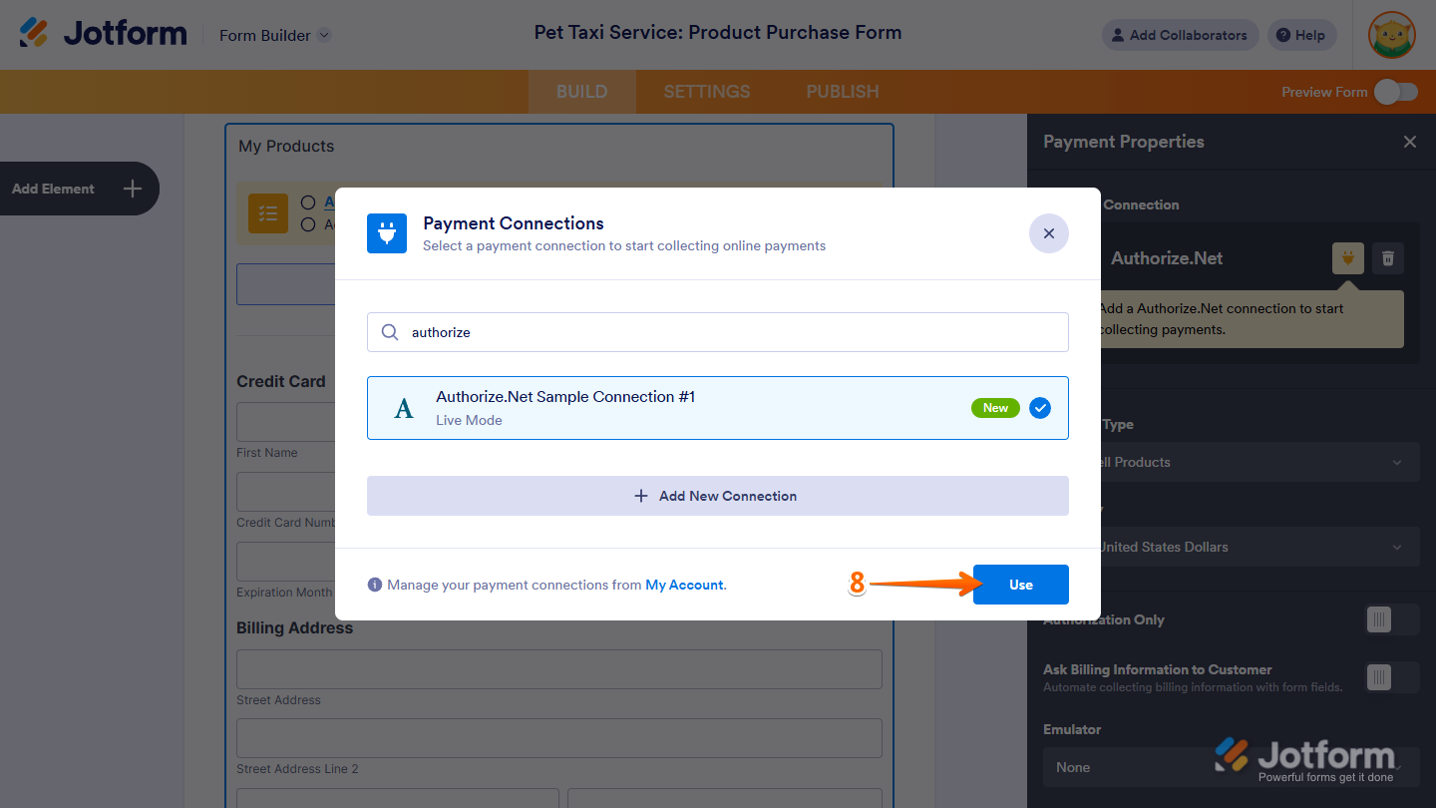The image size is (1436, 808).
Task: Enable Ask Billing Information to Customer
Action: click(1390, 677)
